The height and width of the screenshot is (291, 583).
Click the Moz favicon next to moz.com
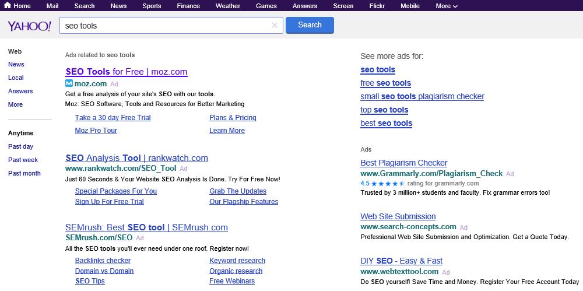pyautogui.click(x=69, y=83)
